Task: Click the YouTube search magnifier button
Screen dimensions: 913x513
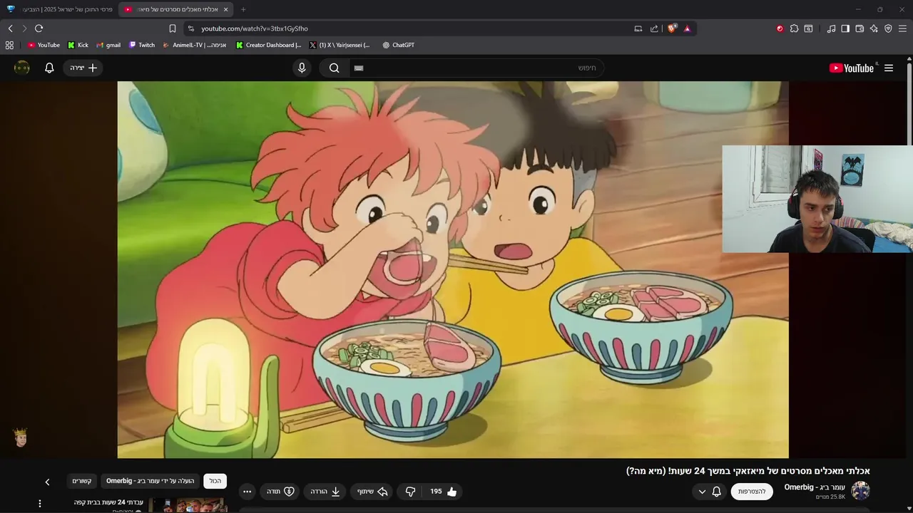Action: pos(334,68)
